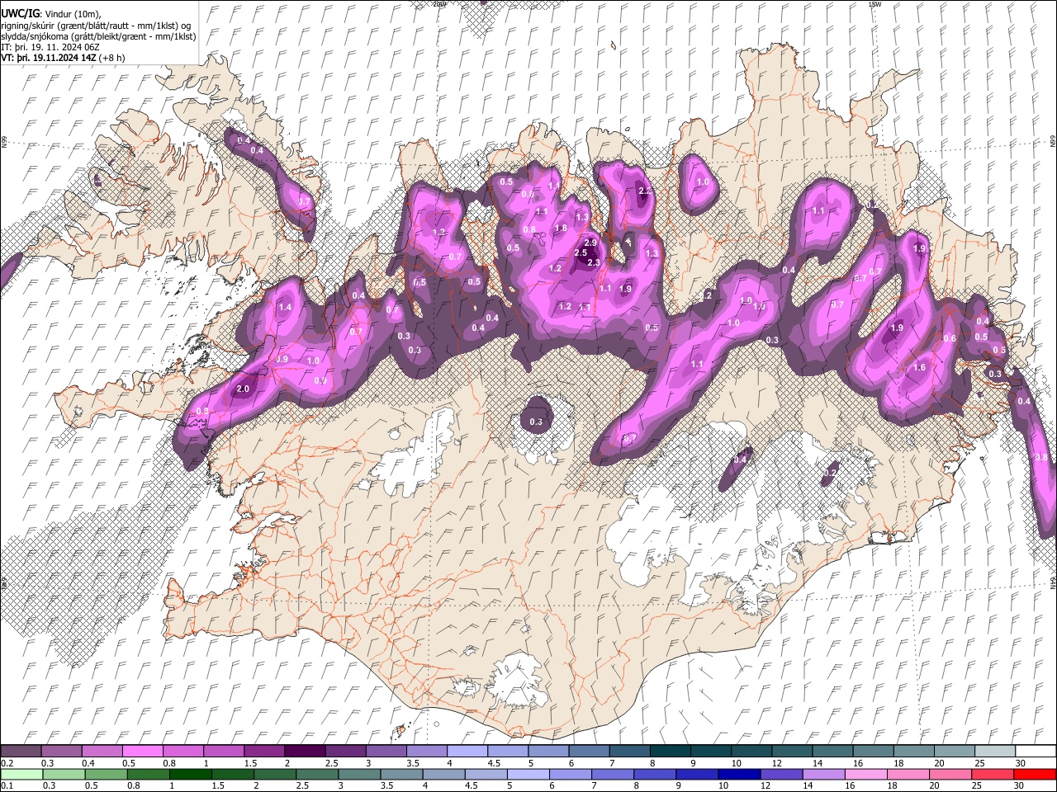Pick the medium green 0.5–0.8 swatch, lower legend
Viewport: 1057px width, 792px height.
click(x=107, y=774)
